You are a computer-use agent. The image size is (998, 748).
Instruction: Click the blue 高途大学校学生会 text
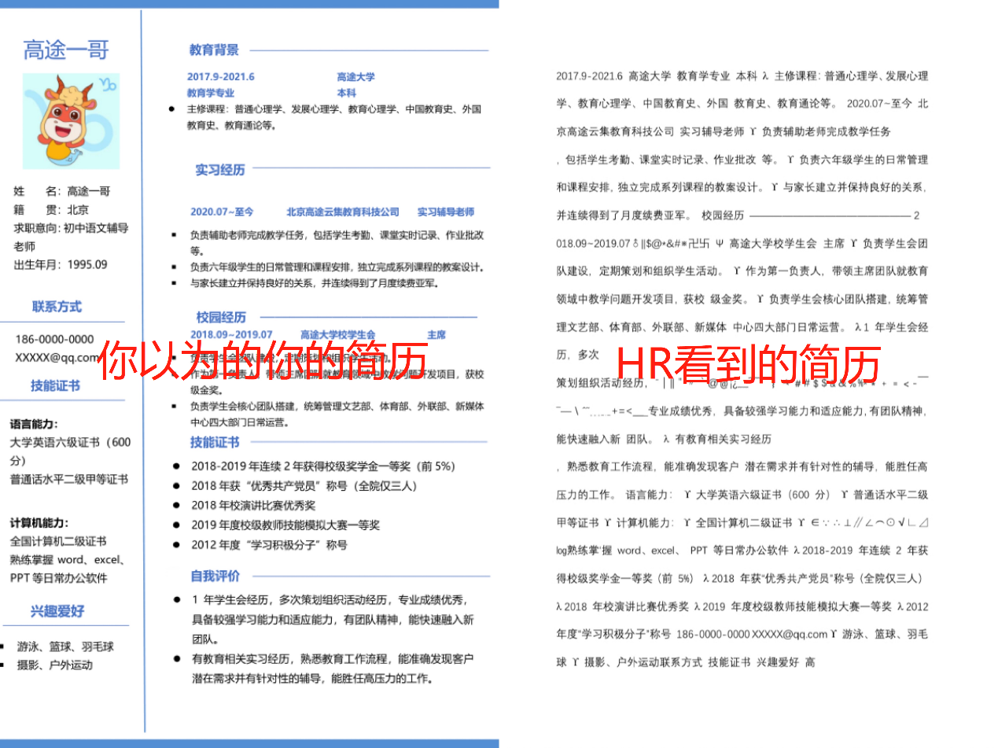[x=338, y=335]
